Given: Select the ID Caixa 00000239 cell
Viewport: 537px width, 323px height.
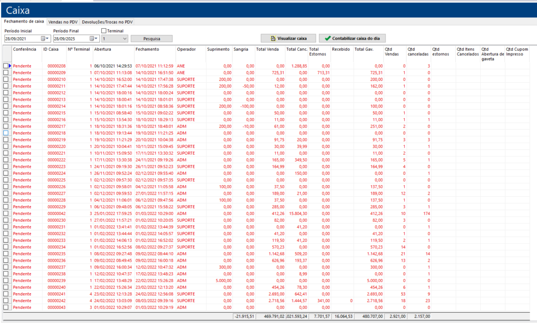Looking at the screenshot, I should [x=57, y=281].
